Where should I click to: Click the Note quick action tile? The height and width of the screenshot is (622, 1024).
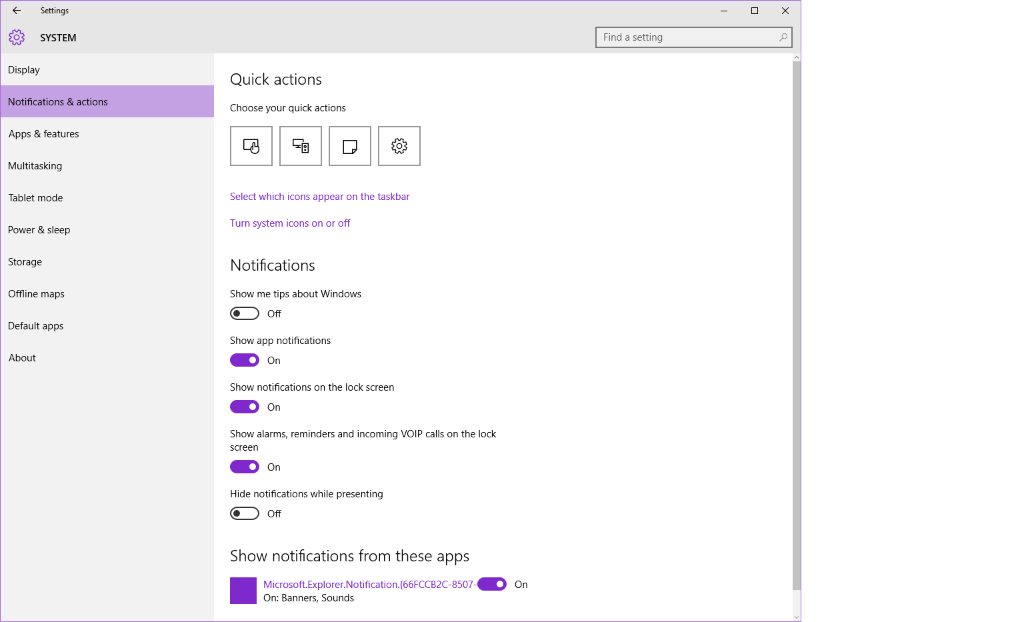(x=350, y=146)
